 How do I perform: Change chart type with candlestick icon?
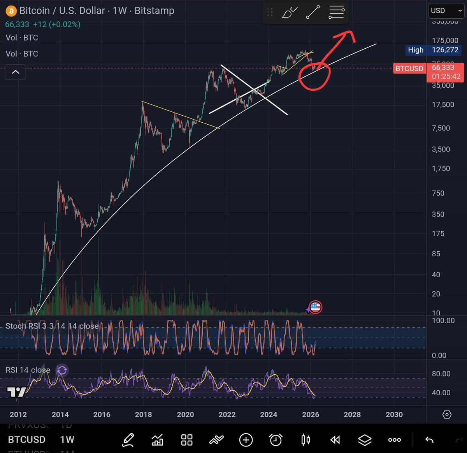tap(305, 440)
